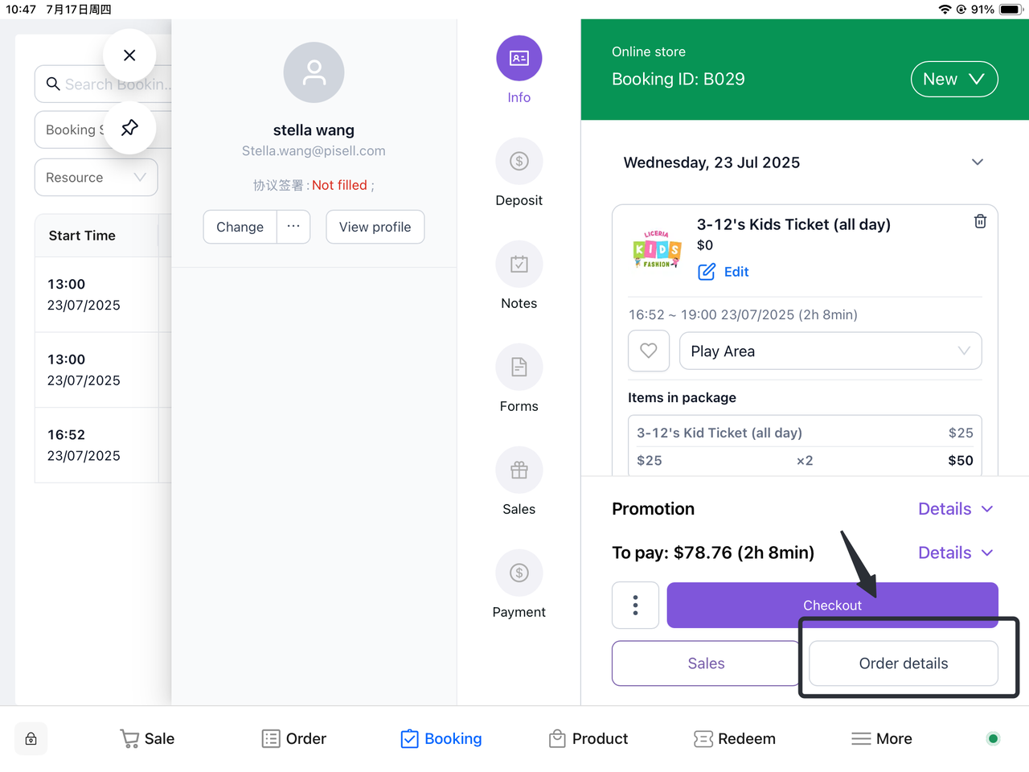Open the New status dropdown
Viewport: 1029px width, 772px height.
point(953,79)
